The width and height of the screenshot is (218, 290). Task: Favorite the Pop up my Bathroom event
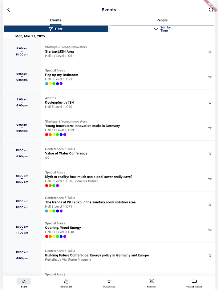pos(210,77)
